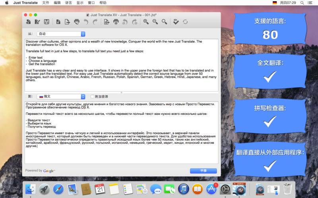Export translation via globe-badged document icon

[x=107, y=22]
